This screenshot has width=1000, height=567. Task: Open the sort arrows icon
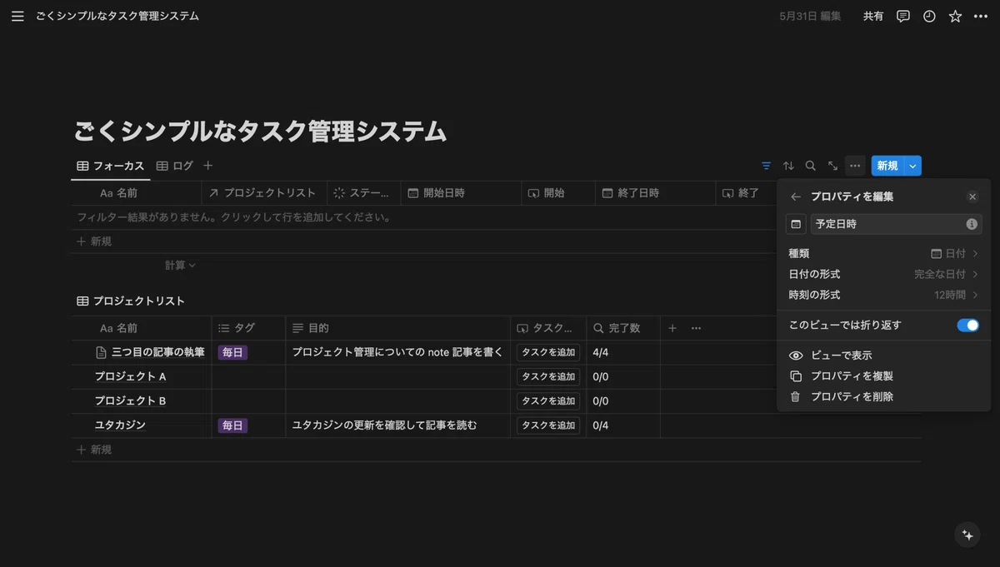pos(788,166)
